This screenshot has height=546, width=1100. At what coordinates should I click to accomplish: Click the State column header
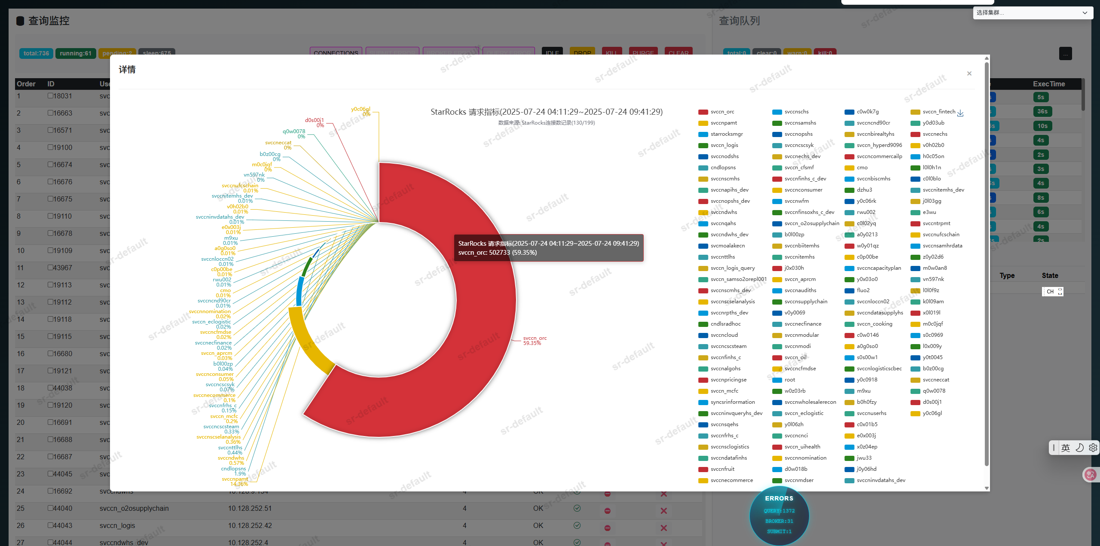tap(1050, 275)
